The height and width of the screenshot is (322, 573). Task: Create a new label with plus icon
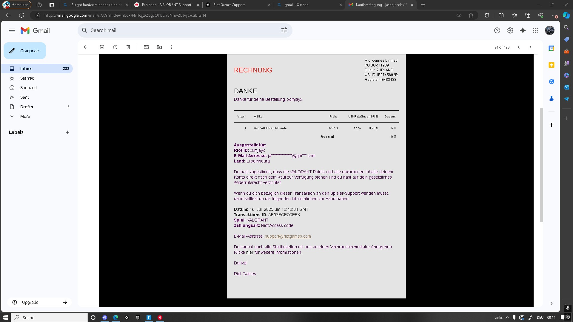(x=67, y=132)
